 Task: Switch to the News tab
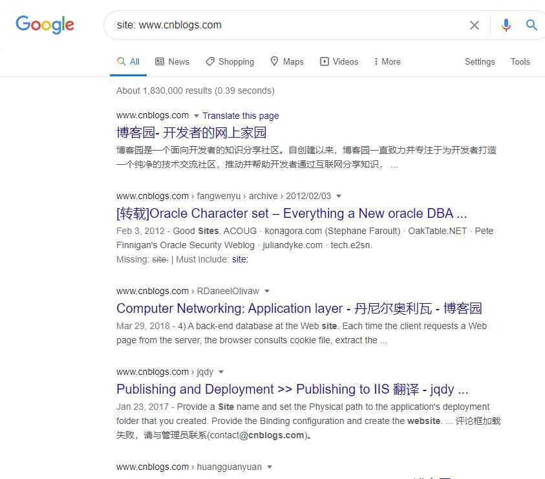click(172, 61)
